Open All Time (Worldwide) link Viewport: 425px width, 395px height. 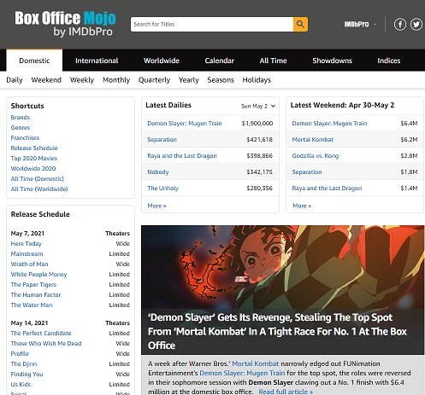(x=39, y=189)
